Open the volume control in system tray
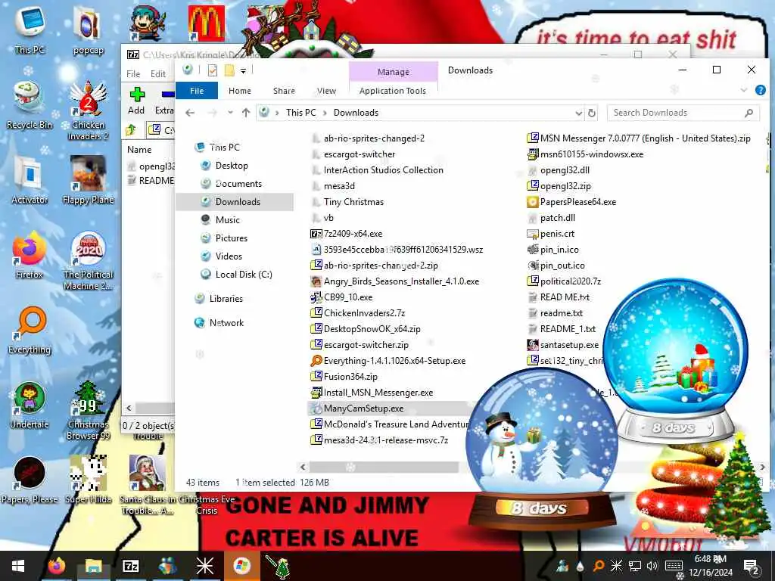This screenshot has height=581, width=775. click(x=652, y=566)
